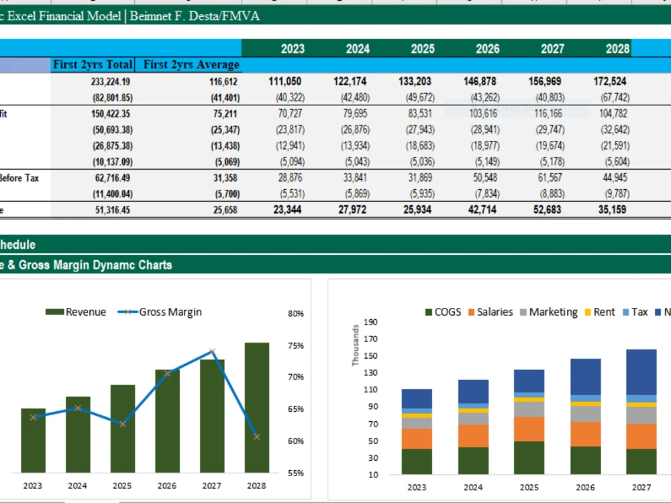The height and width of the screenshot is (503, 671).
Task: Click the 2028 column header in the table
Action: (619, 48)
